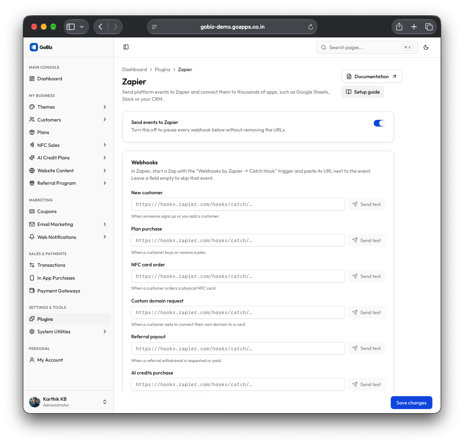Click the Plans box icon
464x444 pixels.
click(32, 132)
